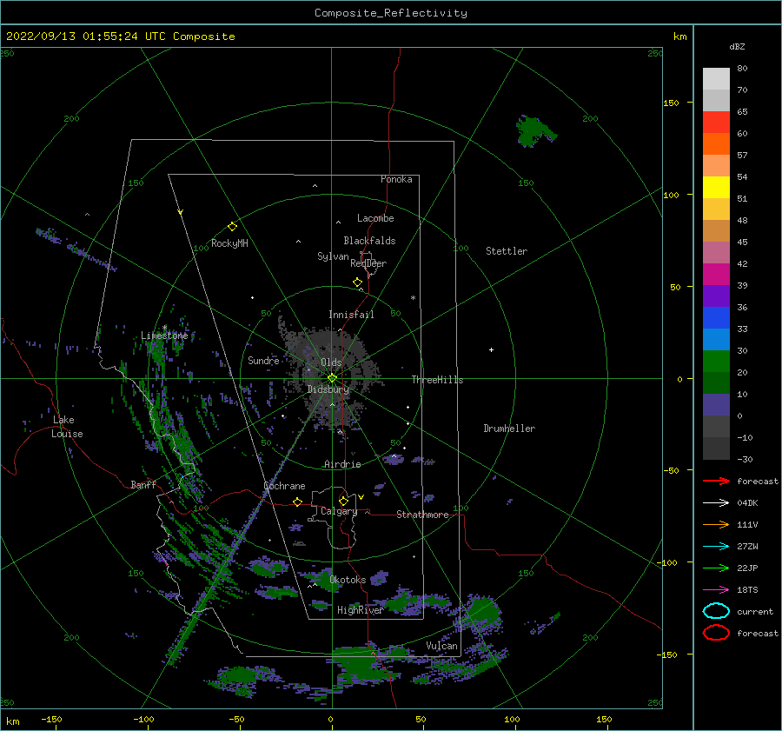This screenshot has height=731, width=782.
Task: Click the yellow diamond marker beside RockyMH
Action: 232,227
